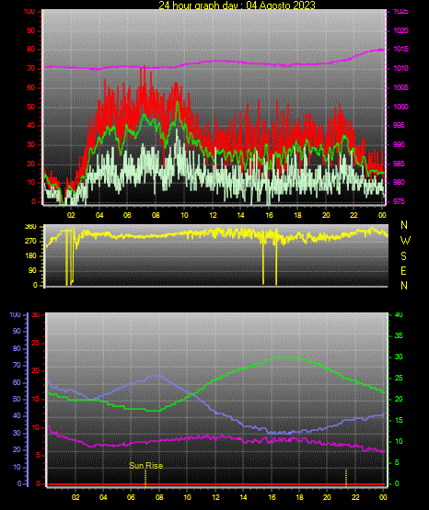Click the 1015 value on pressure axis

[400, 49]
